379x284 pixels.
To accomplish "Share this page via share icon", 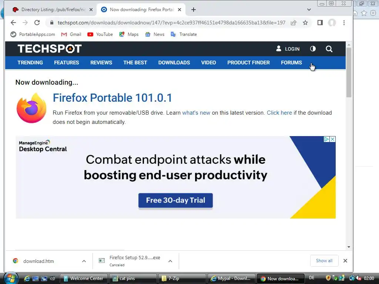I will [x=294, y=23].
